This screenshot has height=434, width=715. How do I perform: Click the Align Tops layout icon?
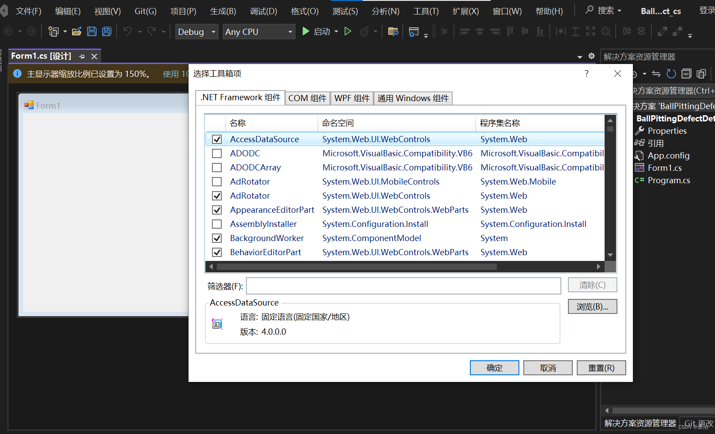[x=510, y=31]
